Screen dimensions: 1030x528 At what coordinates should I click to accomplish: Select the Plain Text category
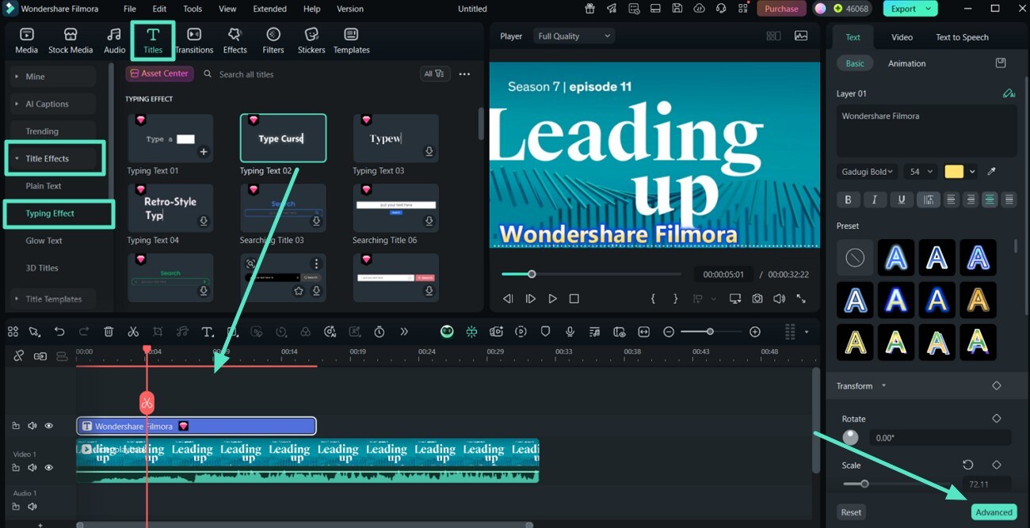pos(44,186)
